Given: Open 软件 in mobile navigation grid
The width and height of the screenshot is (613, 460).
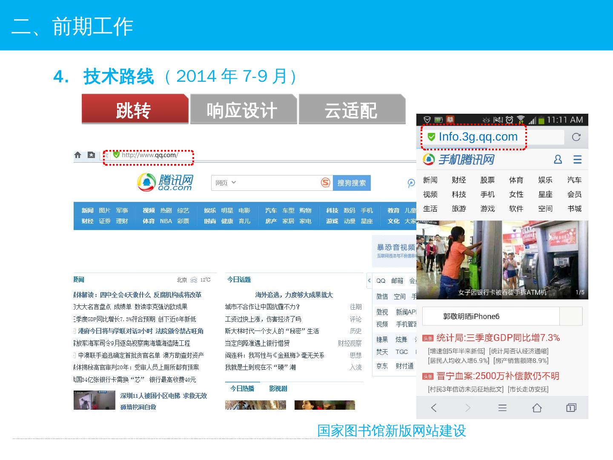Looking at the screenshot, I should coord(516,209).
